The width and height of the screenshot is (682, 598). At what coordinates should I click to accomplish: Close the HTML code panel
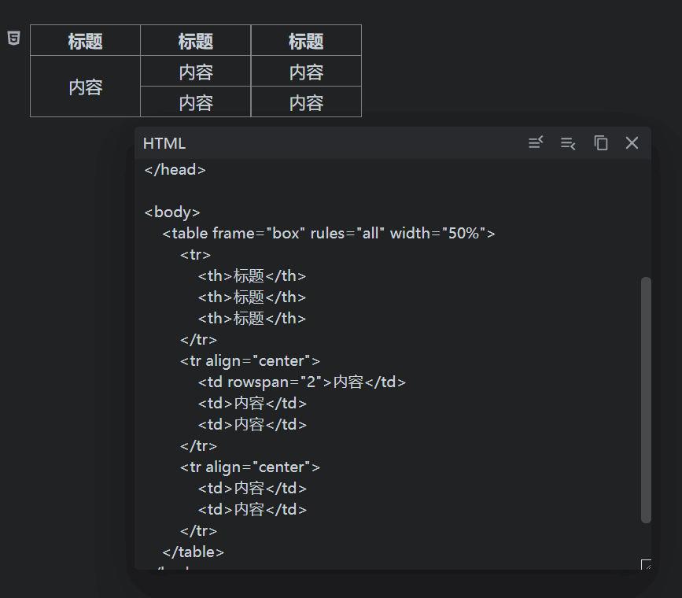pos(632,143)
